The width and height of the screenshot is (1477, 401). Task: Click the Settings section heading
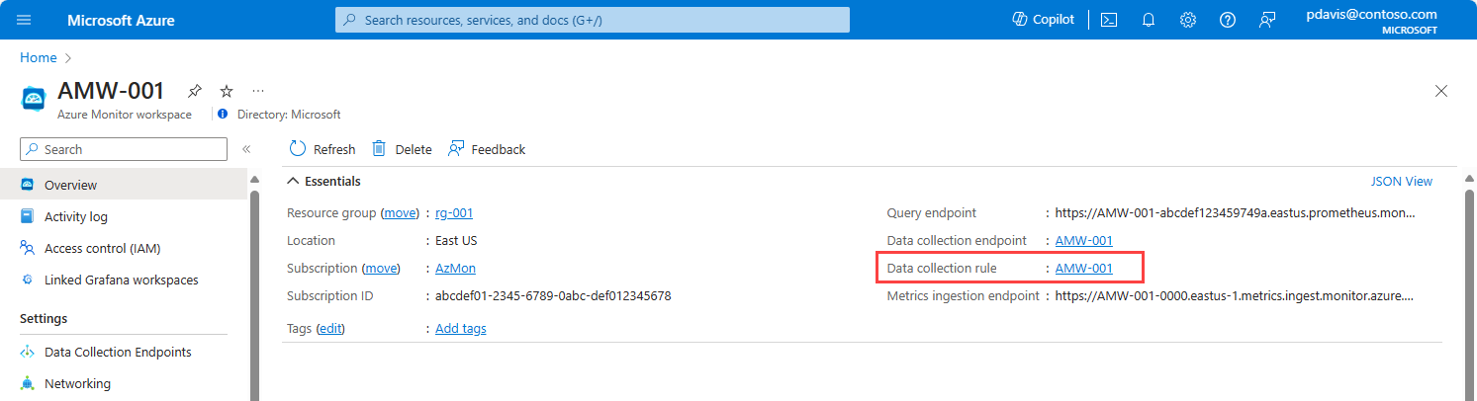(44, 319)
